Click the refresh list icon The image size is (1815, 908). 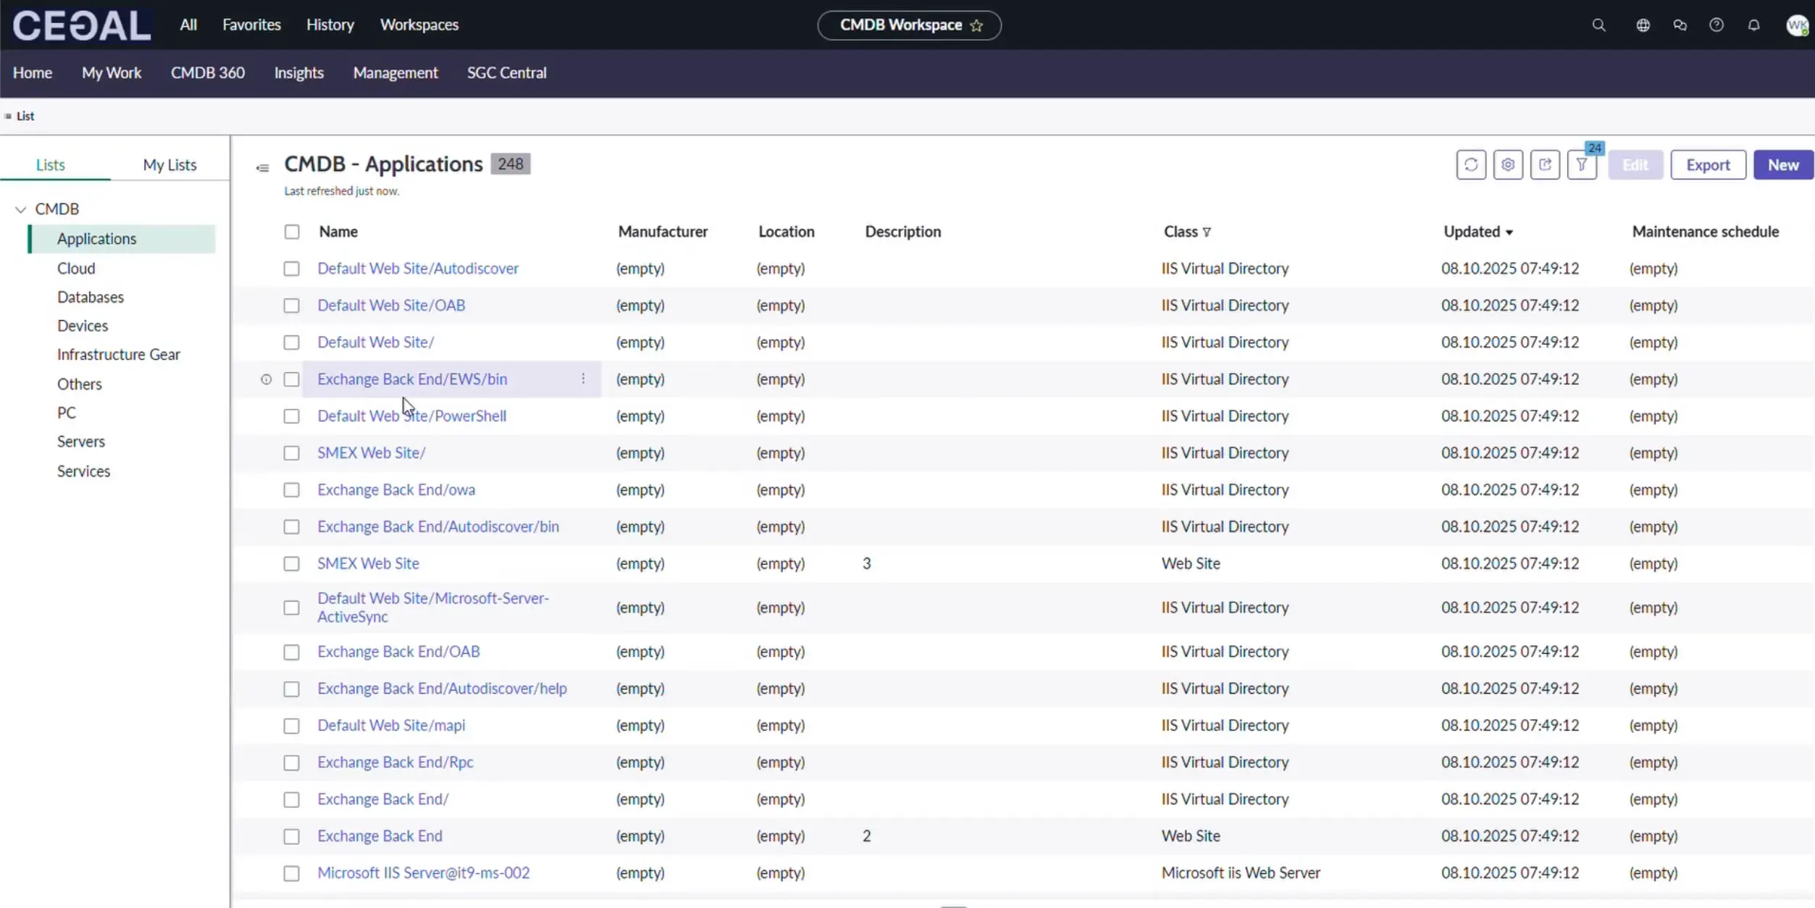(1471, 165)
